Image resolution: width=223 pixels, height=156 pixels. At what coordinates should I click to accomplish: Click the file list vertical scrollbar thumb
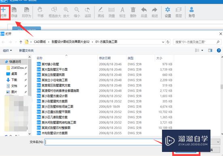tap(222, 87)
